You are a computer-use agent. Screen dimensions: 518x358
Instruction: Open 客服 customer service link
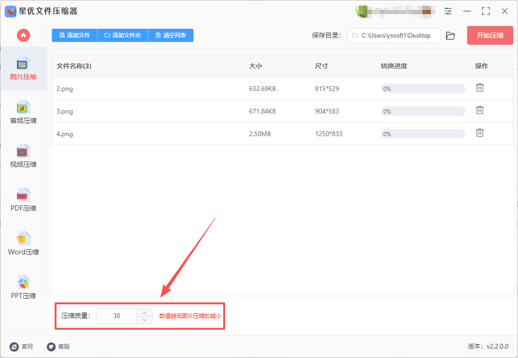coord(58,346)
